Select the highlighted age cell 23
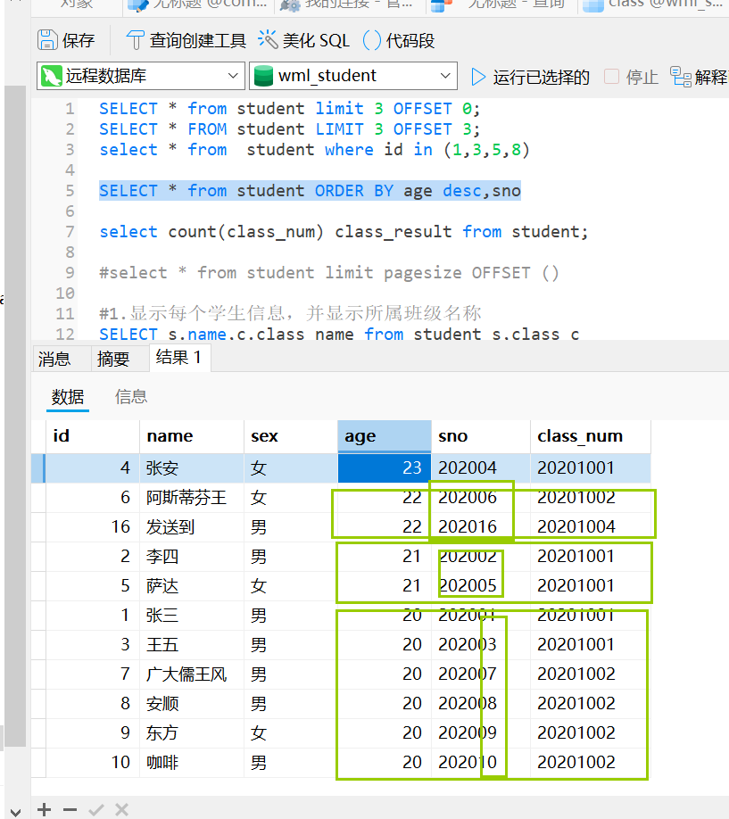 [385, 468]
